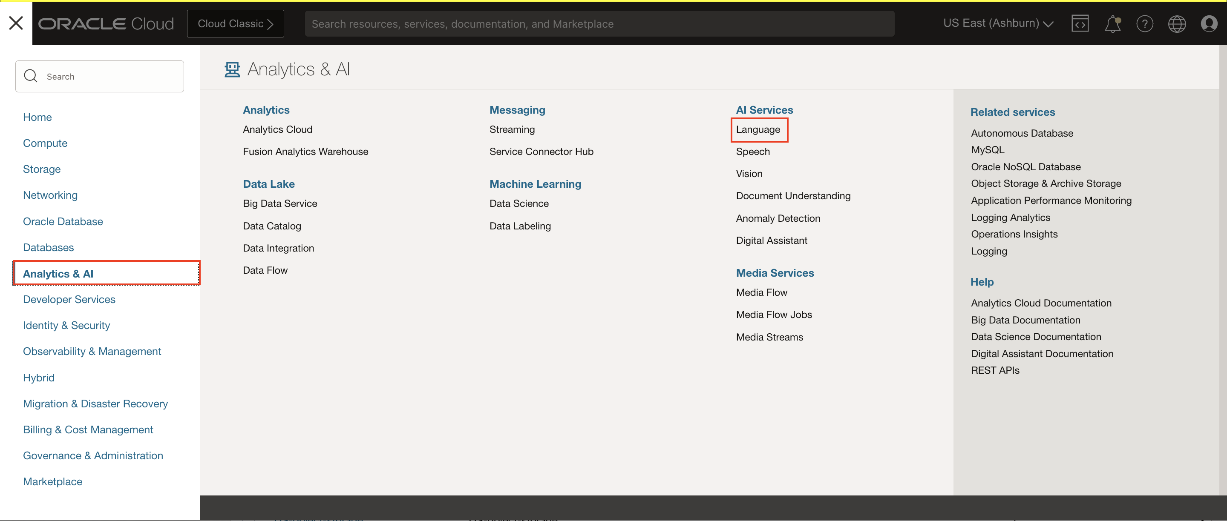Open the Cloud Classic button
The width and height of the screenshot is (1227, 521).
click(x=235, y=23)
